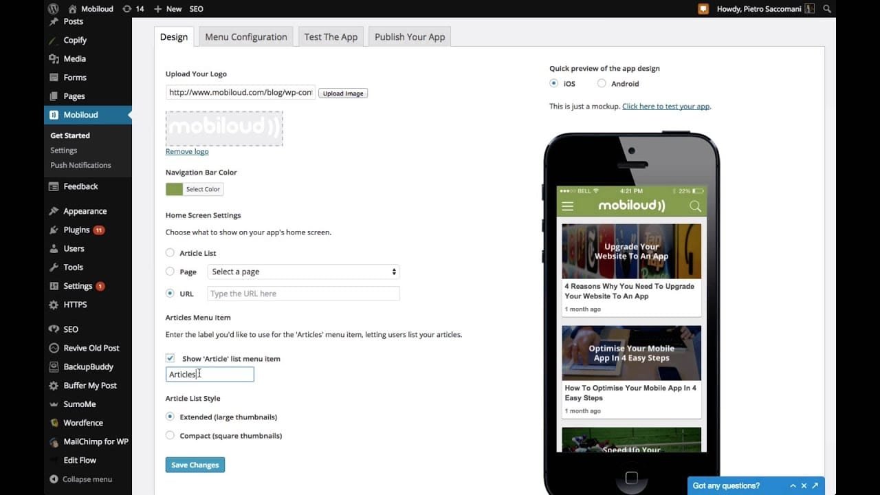Open the Select a page dropdown
Screen dimensions: 880x495
pyautogui.click(x=303, y=272)
